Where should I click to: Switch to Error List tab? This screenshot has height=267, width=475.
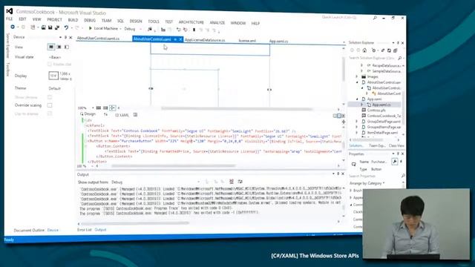[x=84, y=230]
